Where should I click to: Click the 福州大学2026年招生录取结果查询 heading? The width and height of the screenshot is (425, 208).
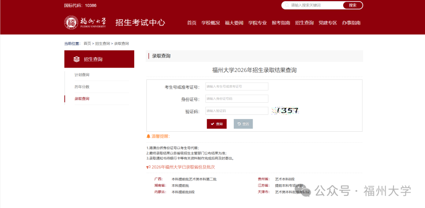point(254,70)
